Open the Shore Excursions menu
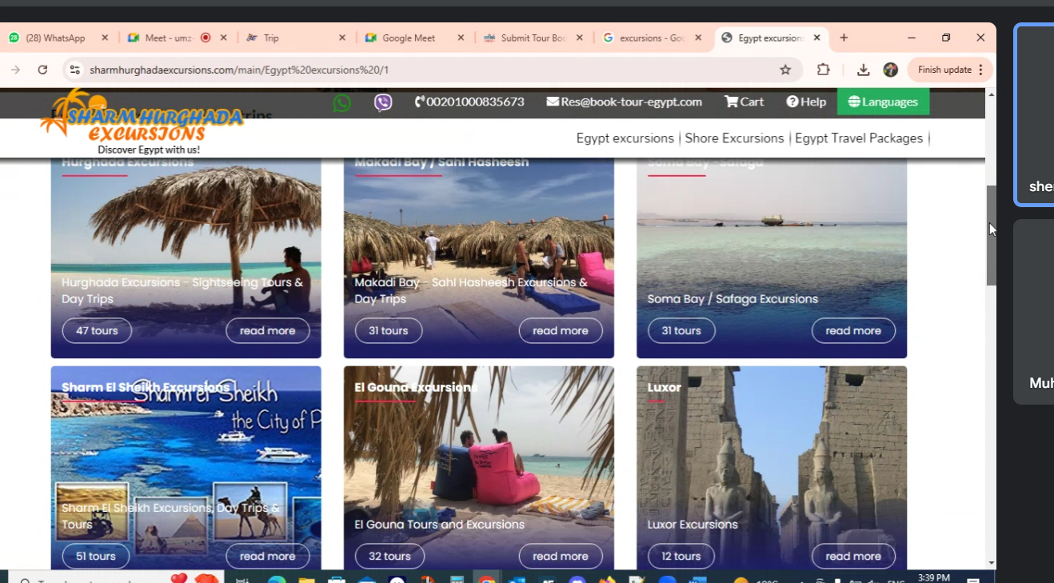Screen dimensions: 1054x583 tap(734, 138)
